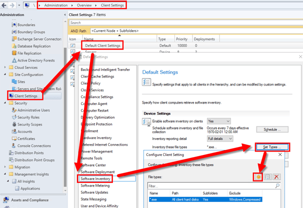Click the Client Settings breadcrumb
Viewport: 303px width, 208px height.
pos(112,5)
